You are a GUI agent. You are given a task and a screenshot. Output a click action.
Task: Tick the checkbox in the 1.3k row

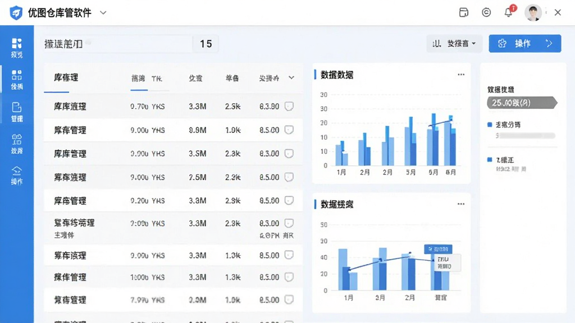tap(289, 277)
